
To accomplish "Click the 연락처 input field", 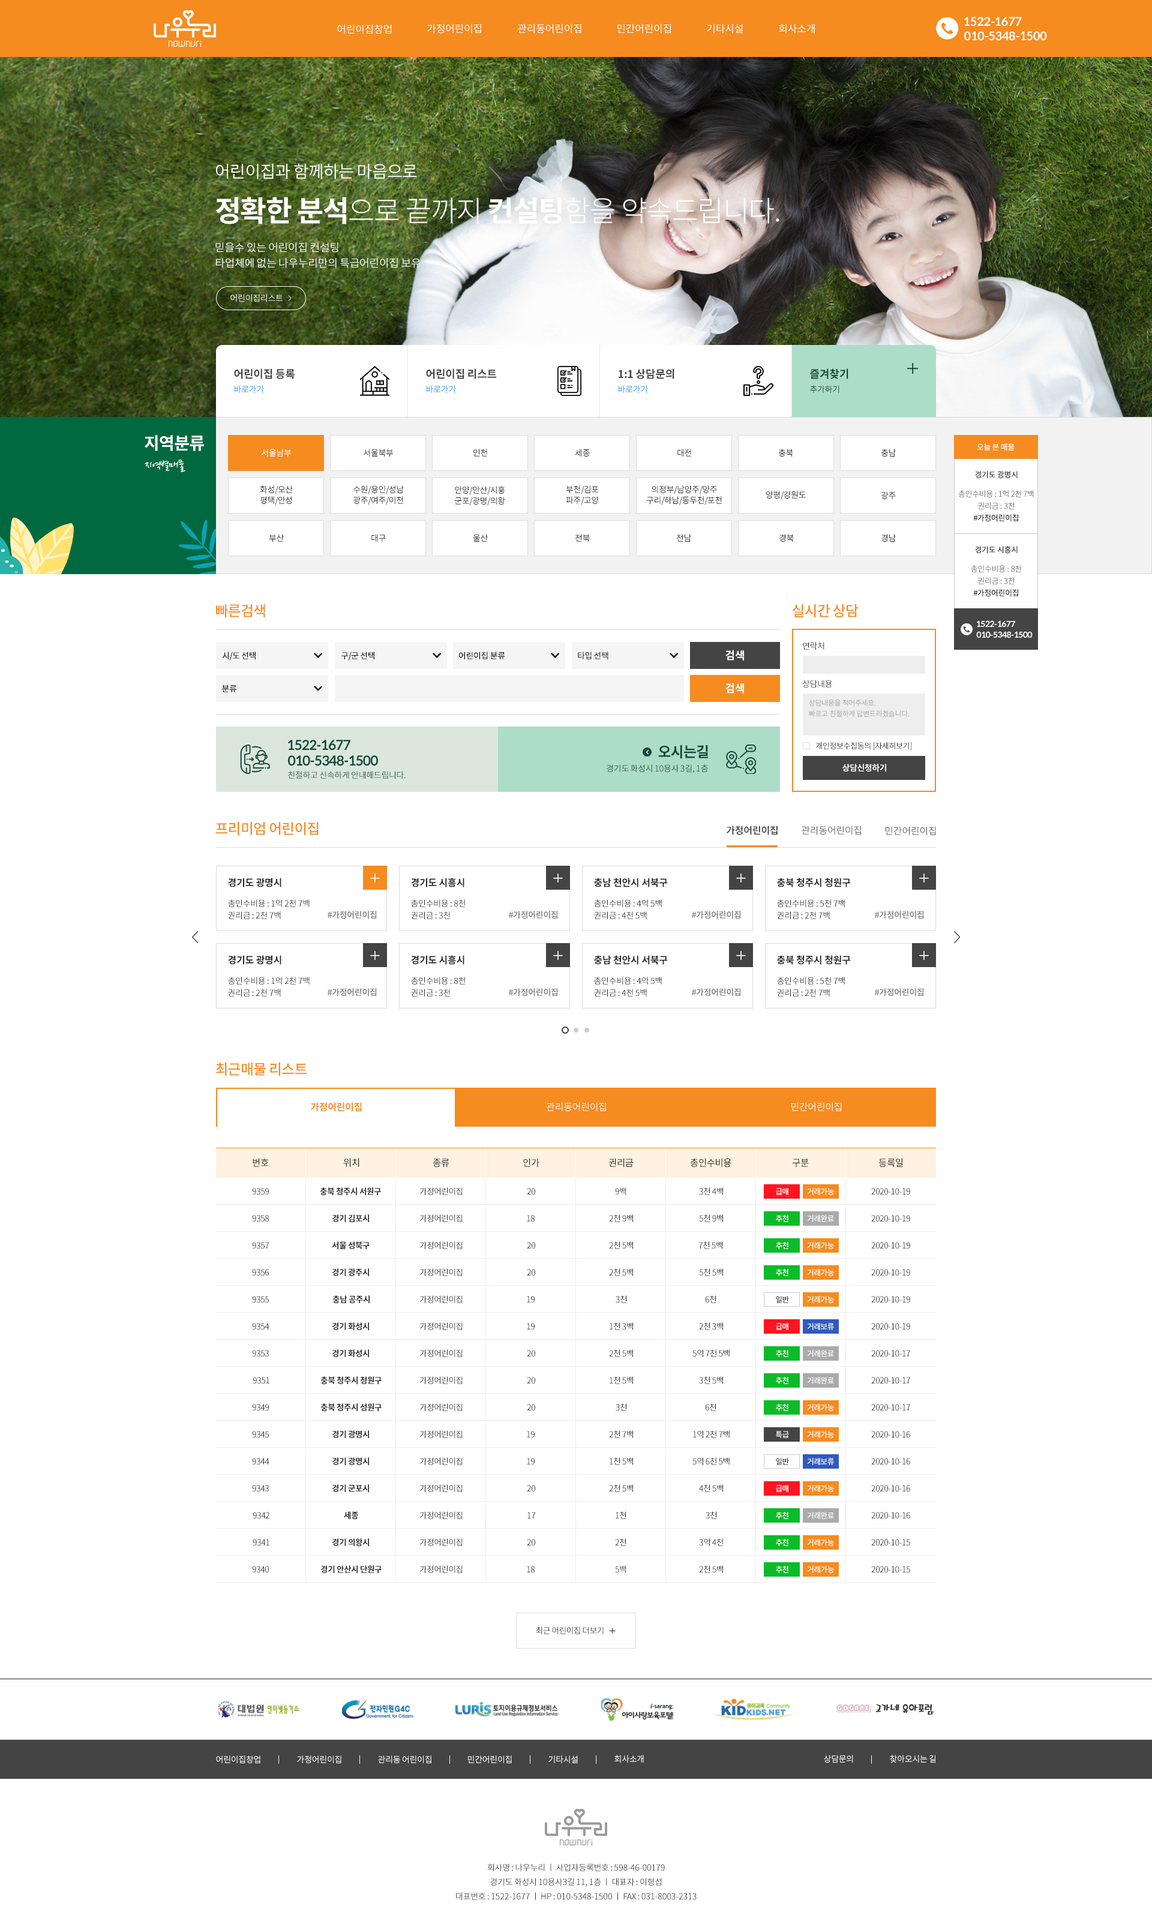I will click(863, 664).
